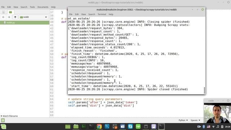Viewport: 231px width, 130px height.
Task: Open the file manager folder in taskbar
Action: [x=76, y=126]
